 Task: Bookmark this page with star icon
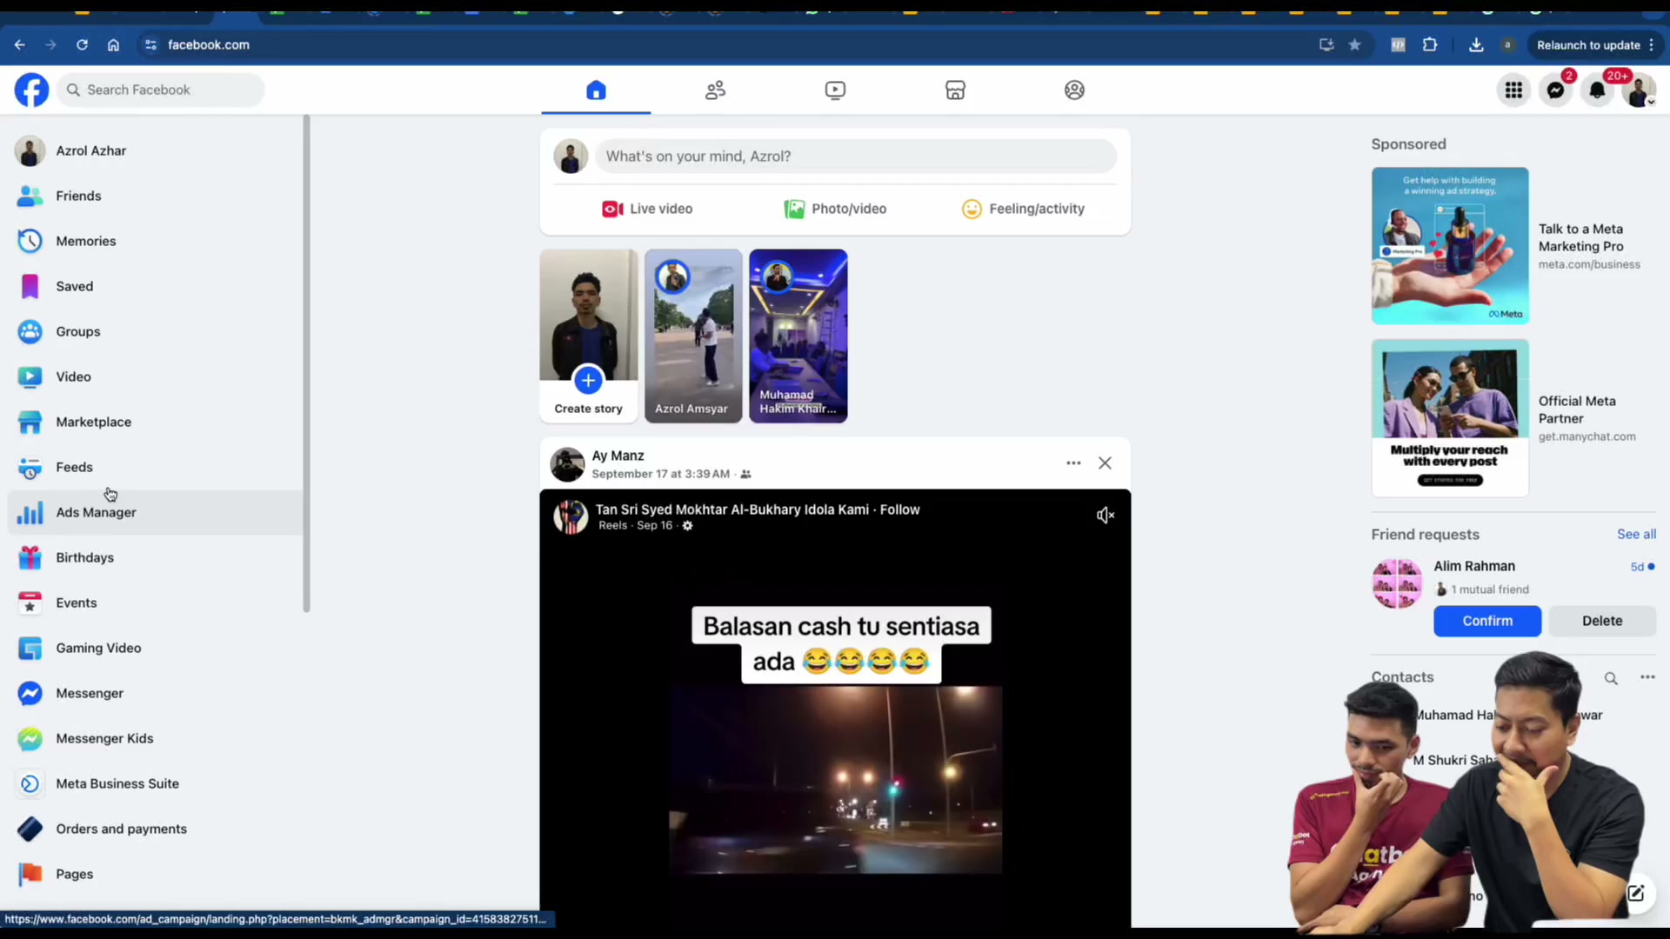click(x=1354, y=45)
